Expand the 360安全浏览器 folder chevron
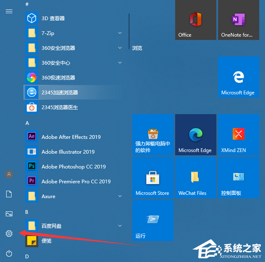The image size is (265, 262). point(120,48)
